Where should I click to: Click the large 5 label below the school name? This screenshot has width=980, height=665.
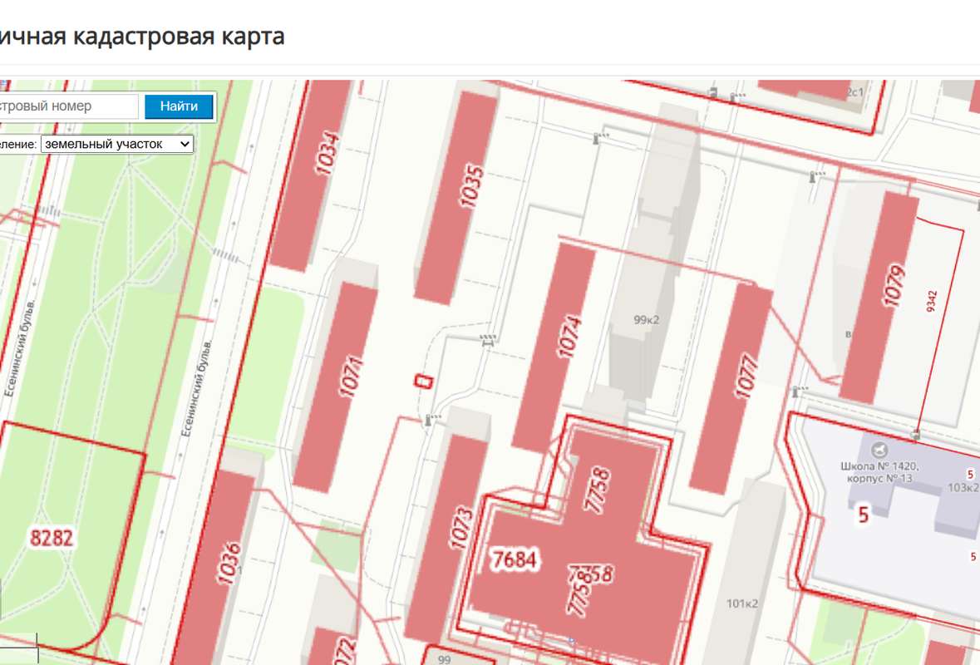coord(863,515)
